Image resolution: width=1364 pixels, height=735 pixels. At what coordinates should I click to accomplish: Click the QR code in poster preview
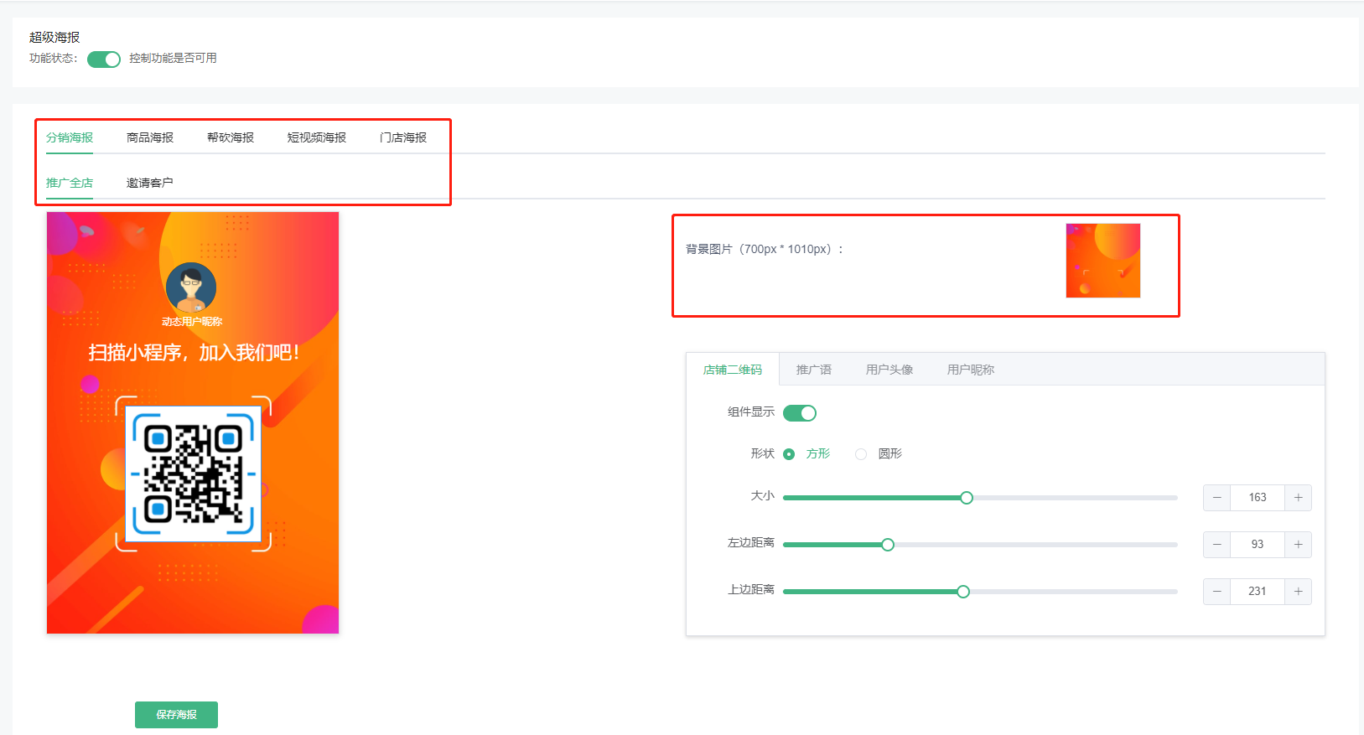[194, 474]
